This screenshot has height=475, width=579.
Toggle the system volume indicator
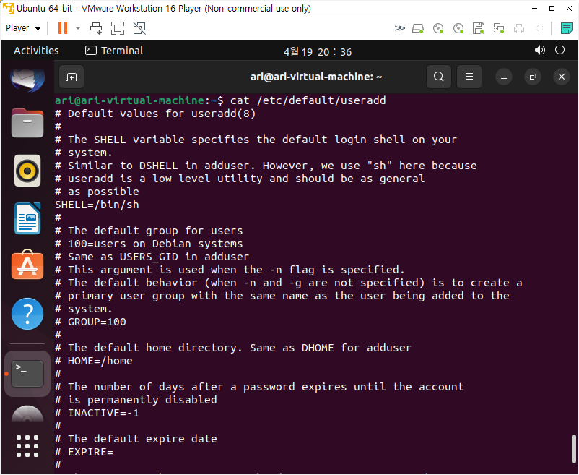pos(540,51)
